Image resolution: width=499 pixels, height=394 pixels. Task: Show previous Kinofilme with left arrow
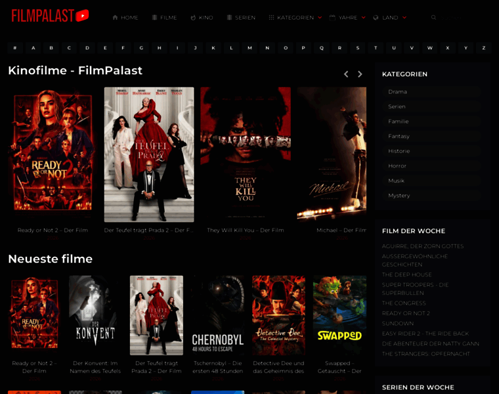[x=346, y=74]
